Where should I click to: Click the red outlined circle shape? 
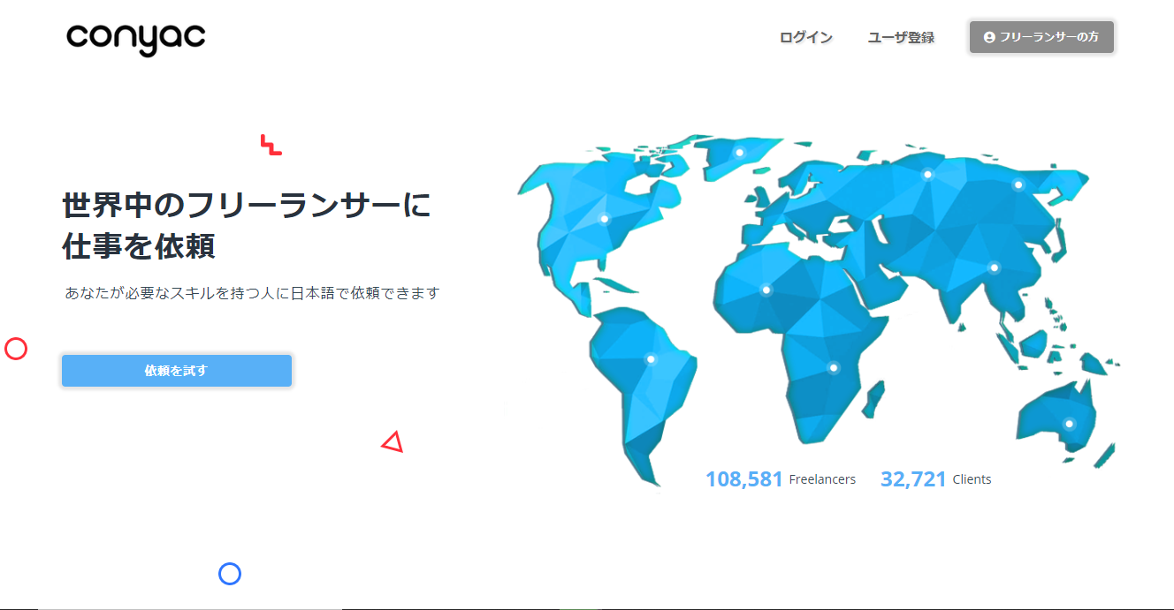click(14, 349)
